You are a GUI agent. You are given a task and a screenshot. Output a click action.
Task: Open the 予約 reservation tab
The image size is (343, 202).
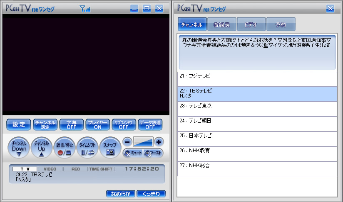(x=281, y=24)
